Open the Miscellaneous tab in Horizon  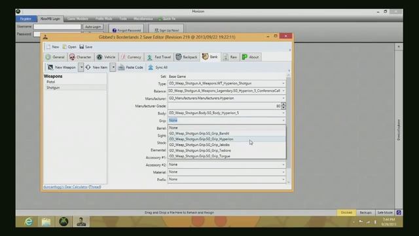point(143,19)
